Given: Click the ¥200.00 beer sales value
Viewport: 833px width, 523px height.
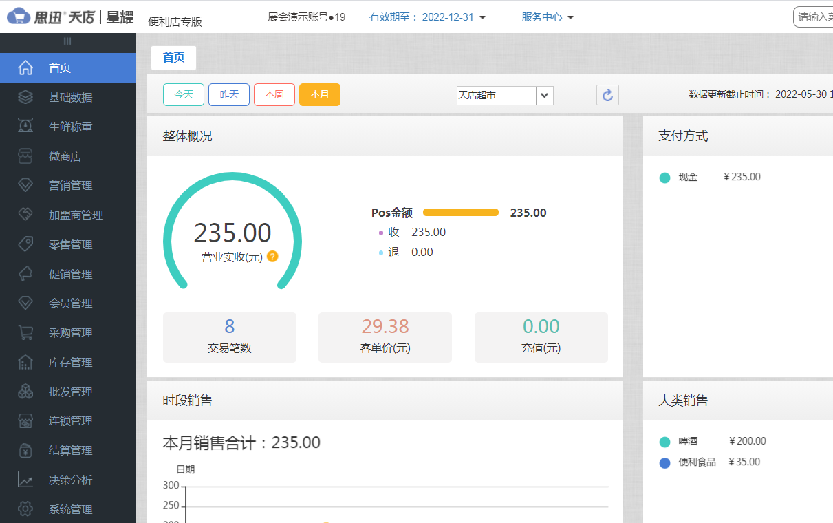Looking at the screenshot, I should tap(747, 441).
